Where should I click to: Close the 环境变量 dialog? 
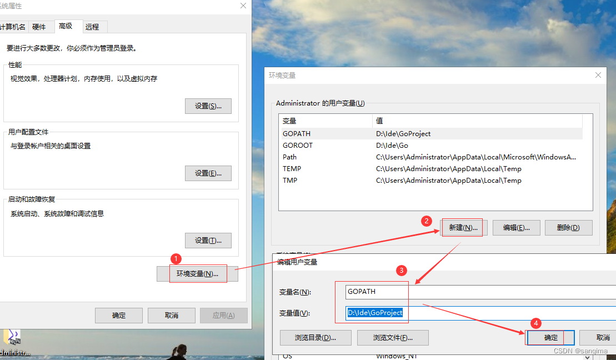(598, 75)
